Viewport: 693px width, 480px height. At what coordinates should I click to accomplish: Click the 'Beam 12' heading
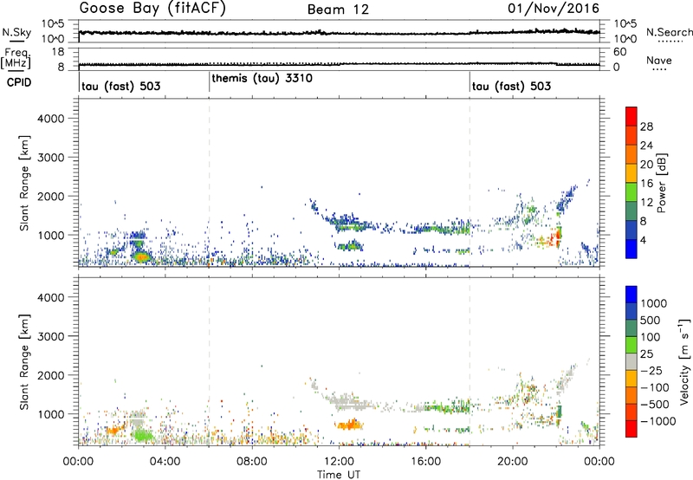338,10
